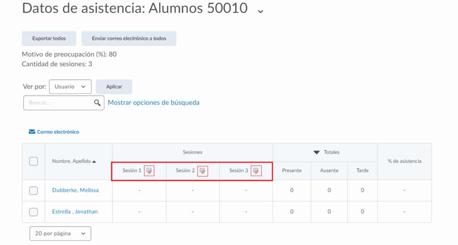Click the edit icon next to Sesión 2
The height and width of the screenshot is (245, 458).
[x=203, y=170]
